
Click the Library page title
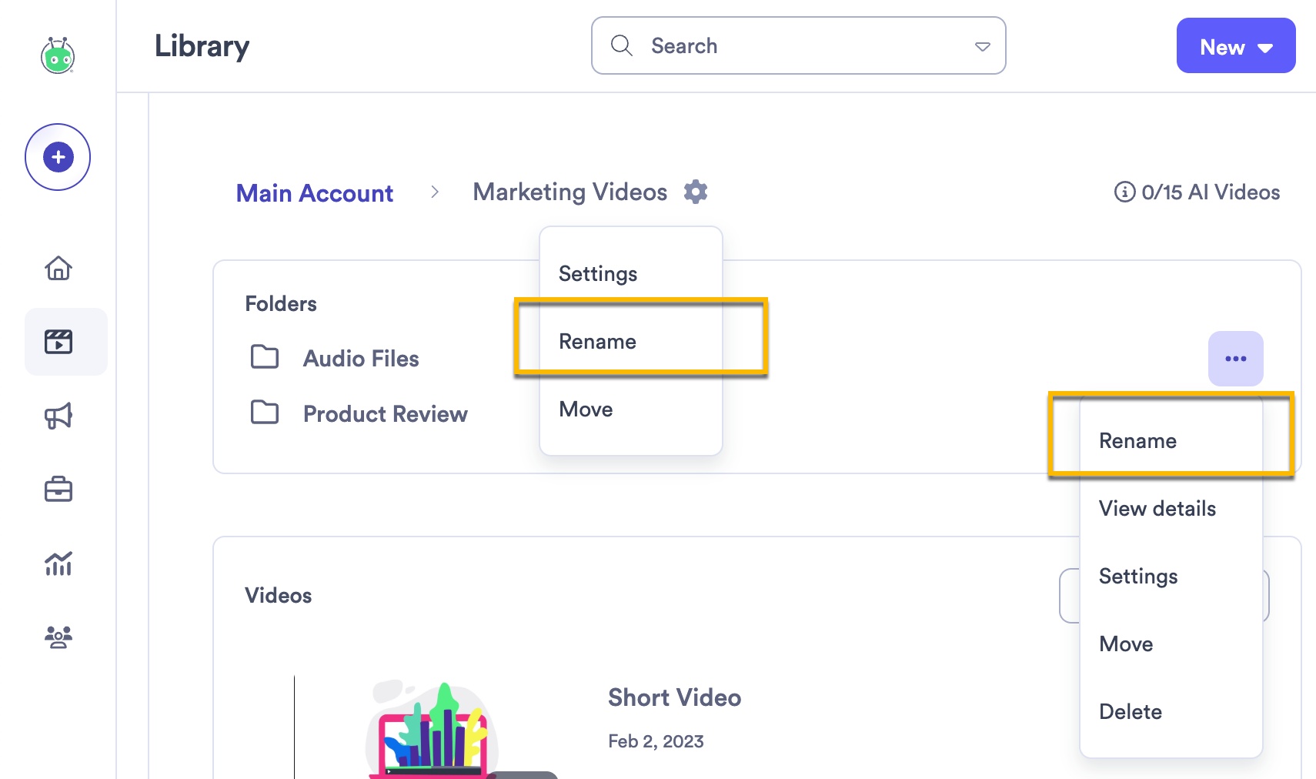[202, 46]
